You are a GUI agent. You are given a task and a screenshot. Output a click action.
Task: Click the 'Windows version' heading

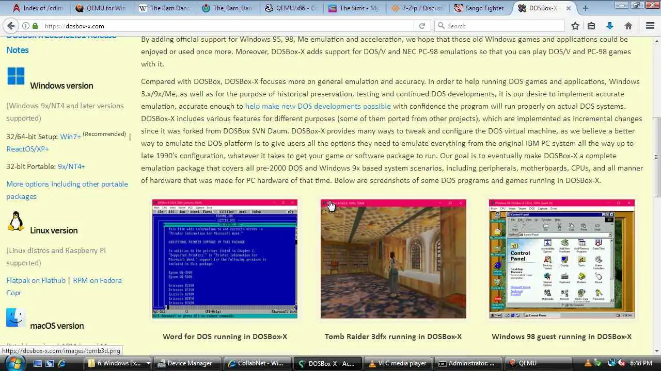click(61, 86)
